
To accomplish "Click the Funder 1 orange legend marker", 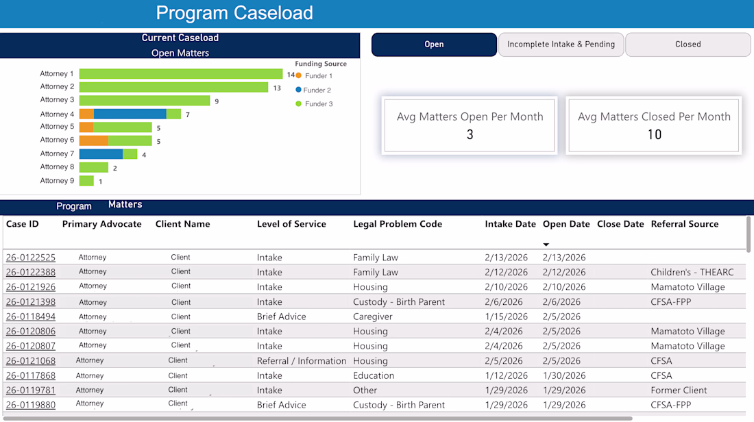I will 299,75.
